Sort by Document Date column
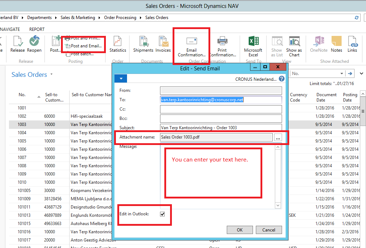366x248 pixels. (326, 97)
